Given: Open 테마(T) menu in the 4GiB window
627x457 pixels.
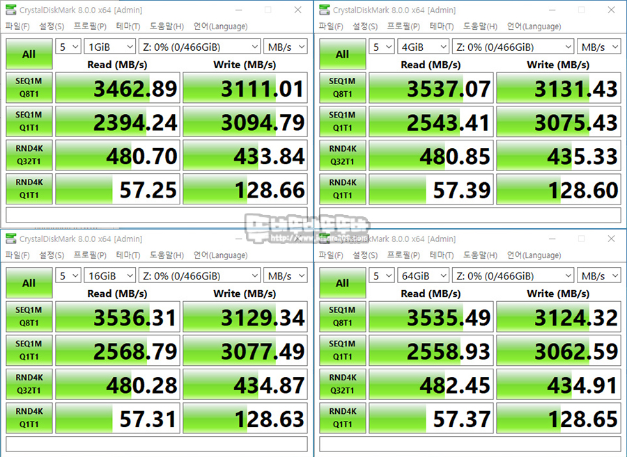Looking at the screenshot, I should coord(442,26).
